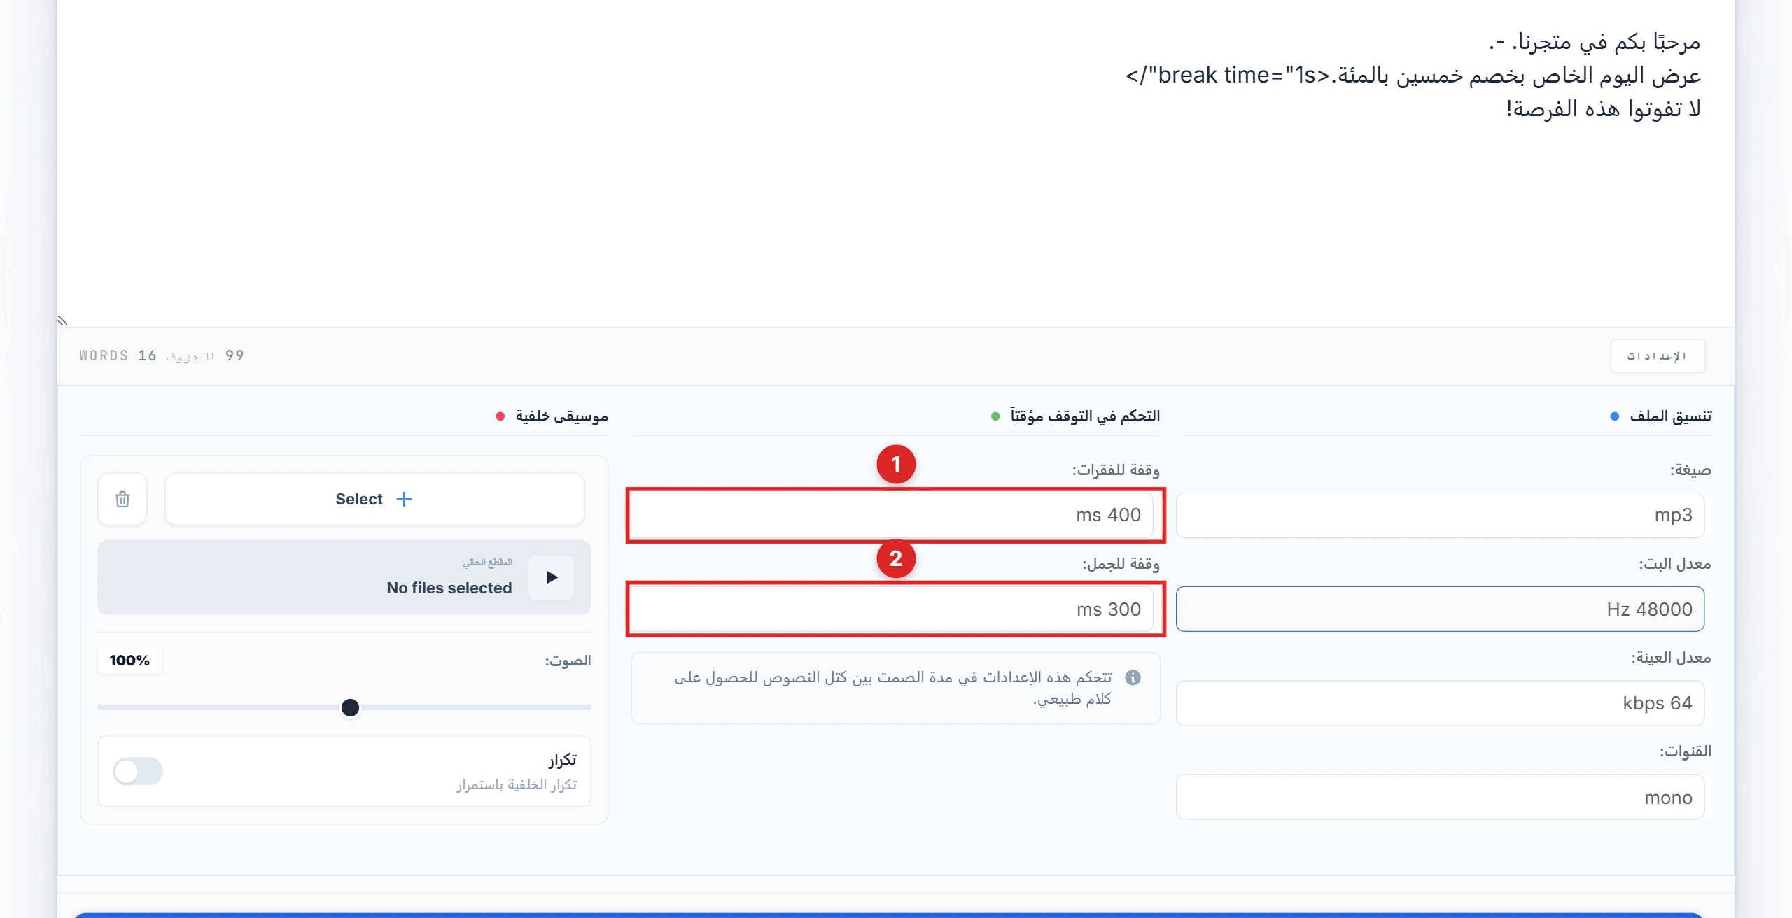1792x918 pixels.
Task: Click the معدل العينة label
Action: click(x=1671, y=658)
